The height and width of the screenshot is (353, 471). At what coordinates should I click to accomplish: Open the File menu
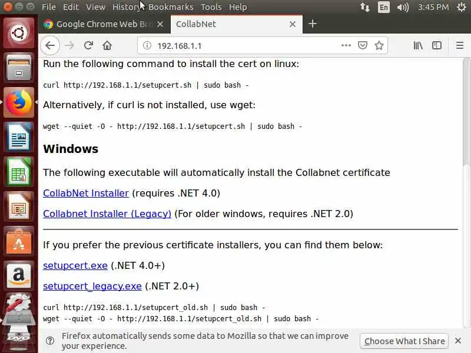pyautogui.click(x=49, y=7)
